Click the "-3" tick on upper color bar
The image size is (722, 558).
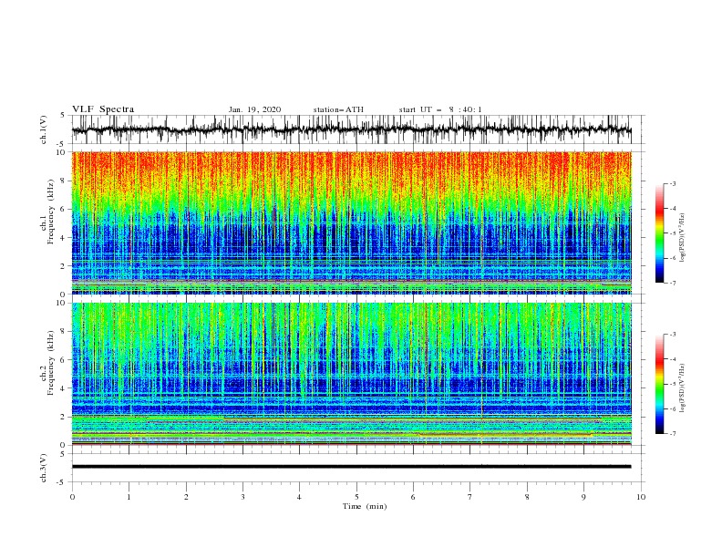click(x=673, y=183)
